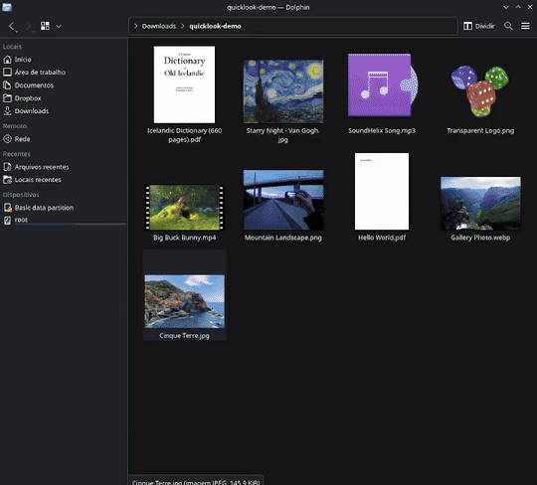Open Basic data partition device icon
537x485 pixels.
(7, 208)
